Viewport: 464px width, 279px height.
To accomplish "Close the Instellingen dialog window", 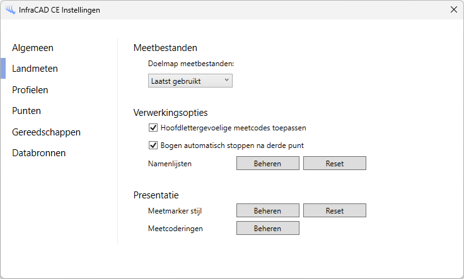I will pyautogui.click(x=453, y=10).
